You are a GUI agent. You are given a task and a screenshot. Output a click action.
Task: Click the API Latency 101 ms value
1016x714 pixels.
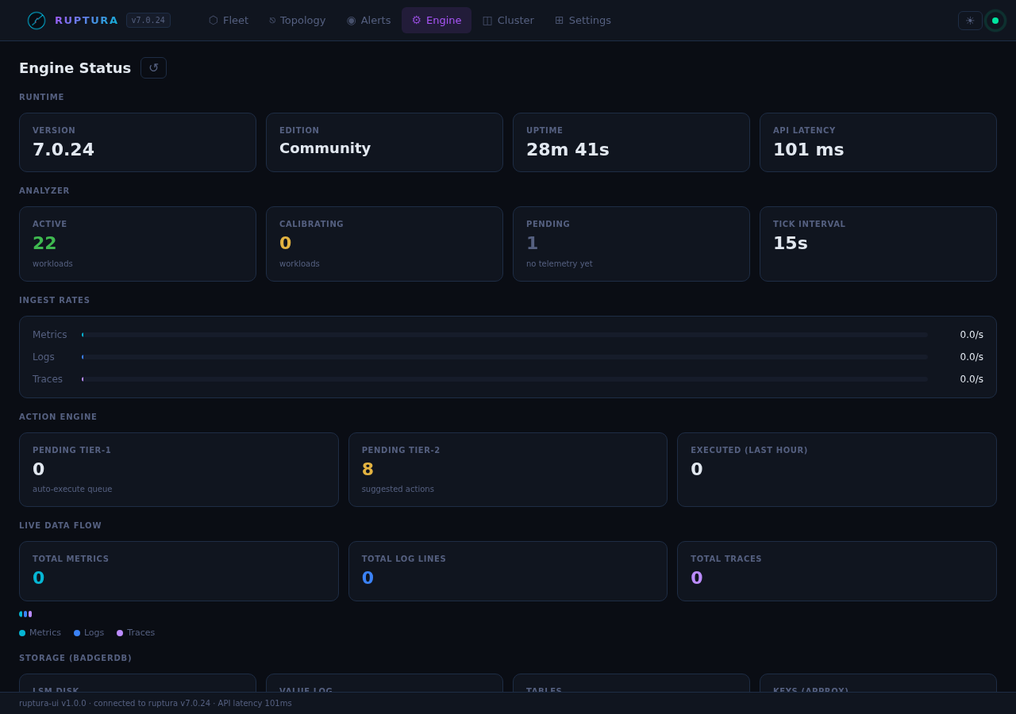click(808, 149)
